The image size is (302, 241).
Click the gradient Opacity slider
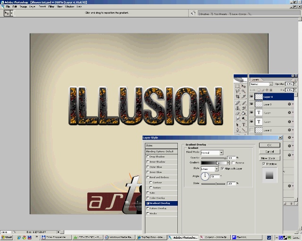214,158
